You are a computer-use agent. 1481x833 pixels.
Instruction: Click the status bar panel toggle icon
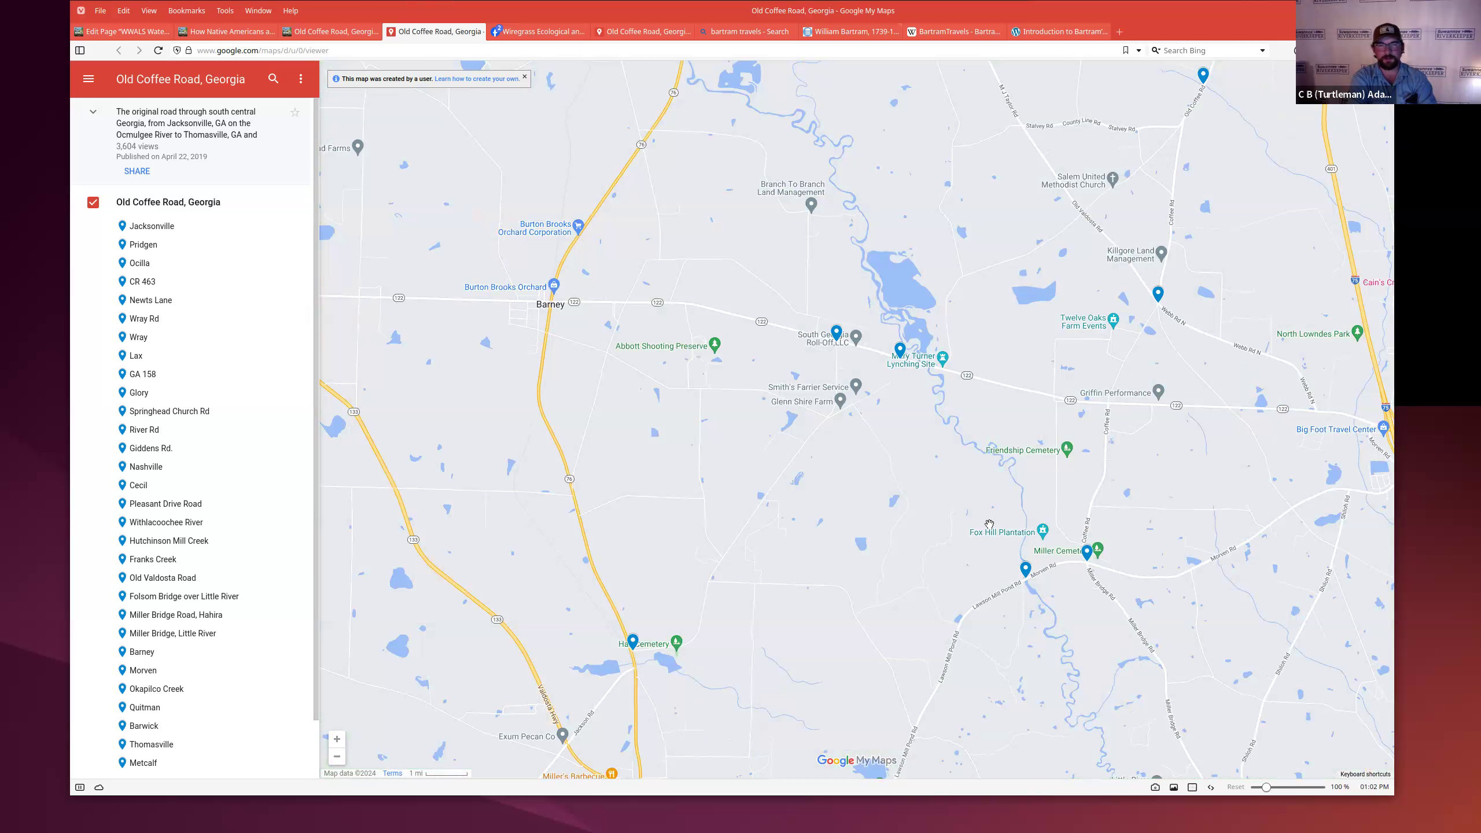click(x=80, y=787)
